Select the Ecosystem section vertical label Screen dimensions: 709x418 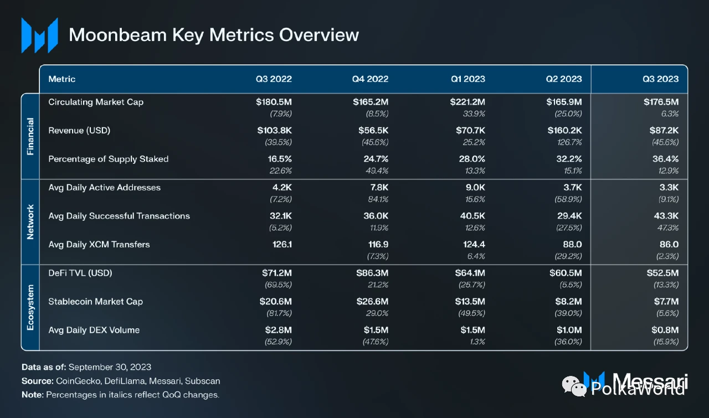point(30,307)
